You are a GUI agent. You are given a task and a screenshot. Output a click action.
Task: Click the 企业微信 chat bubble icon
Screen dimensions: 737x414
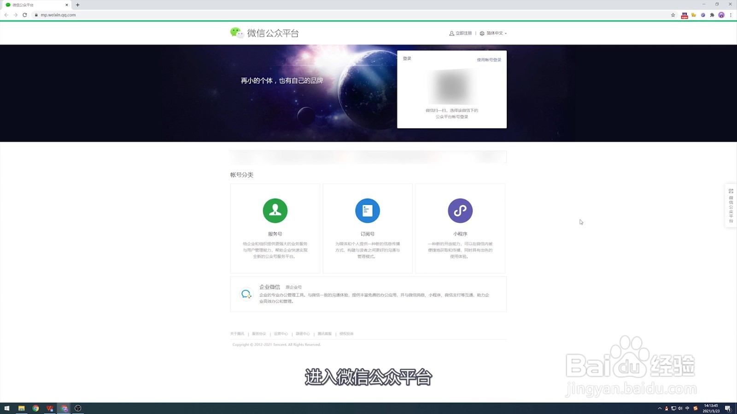[246, 294]
